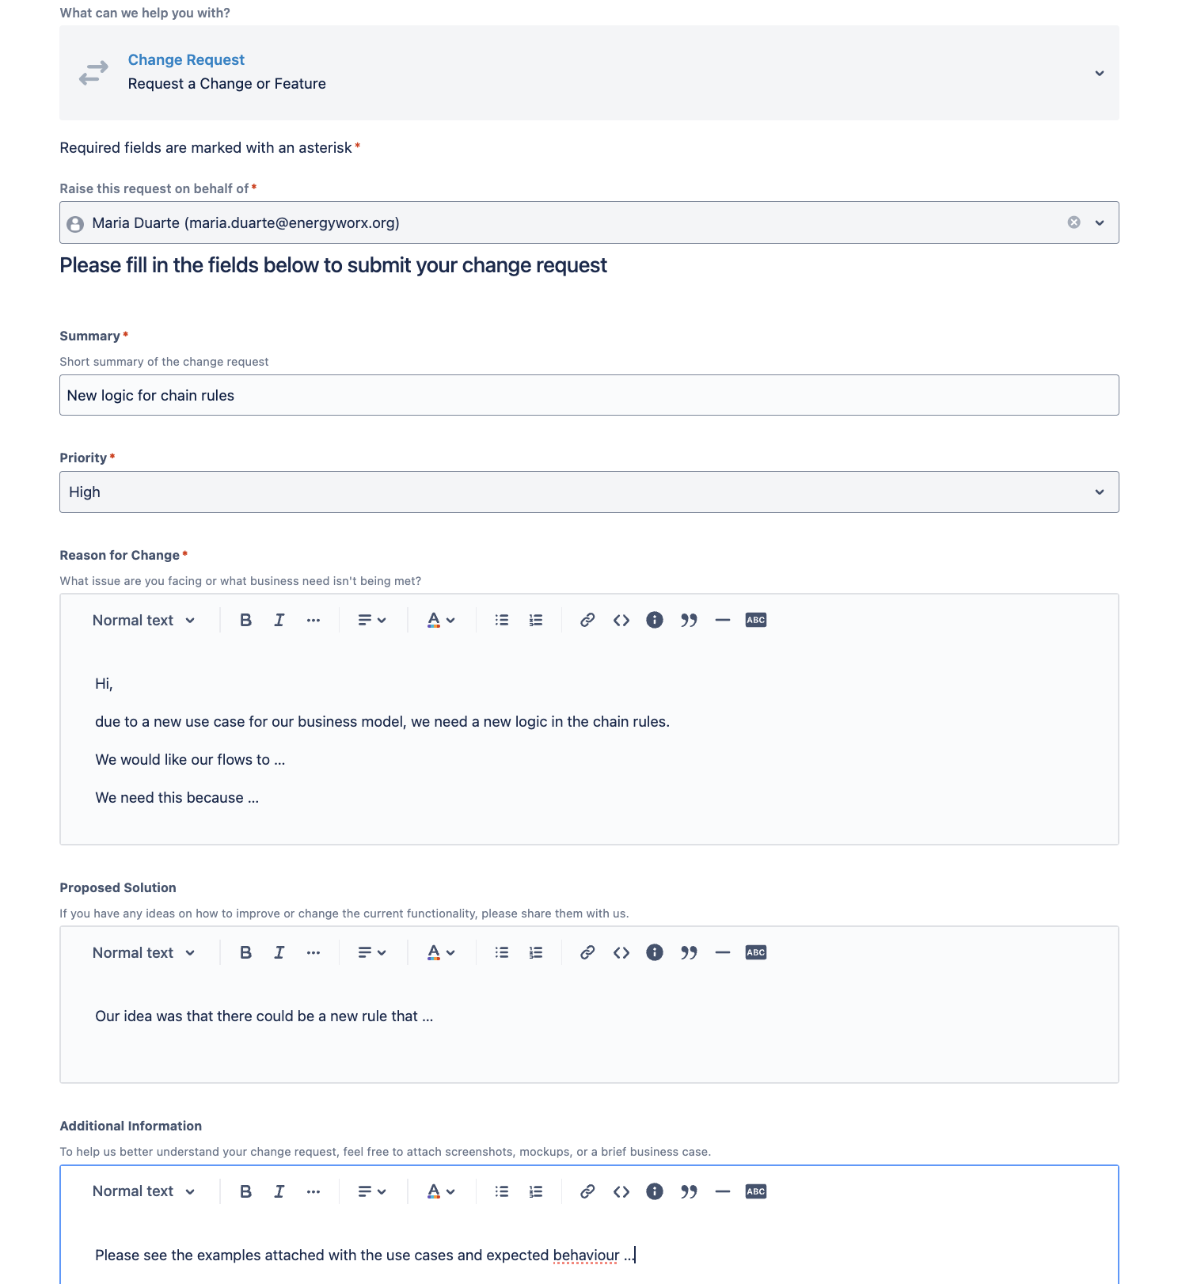
Task: Click the Summary input field
Action: (589, 396)
